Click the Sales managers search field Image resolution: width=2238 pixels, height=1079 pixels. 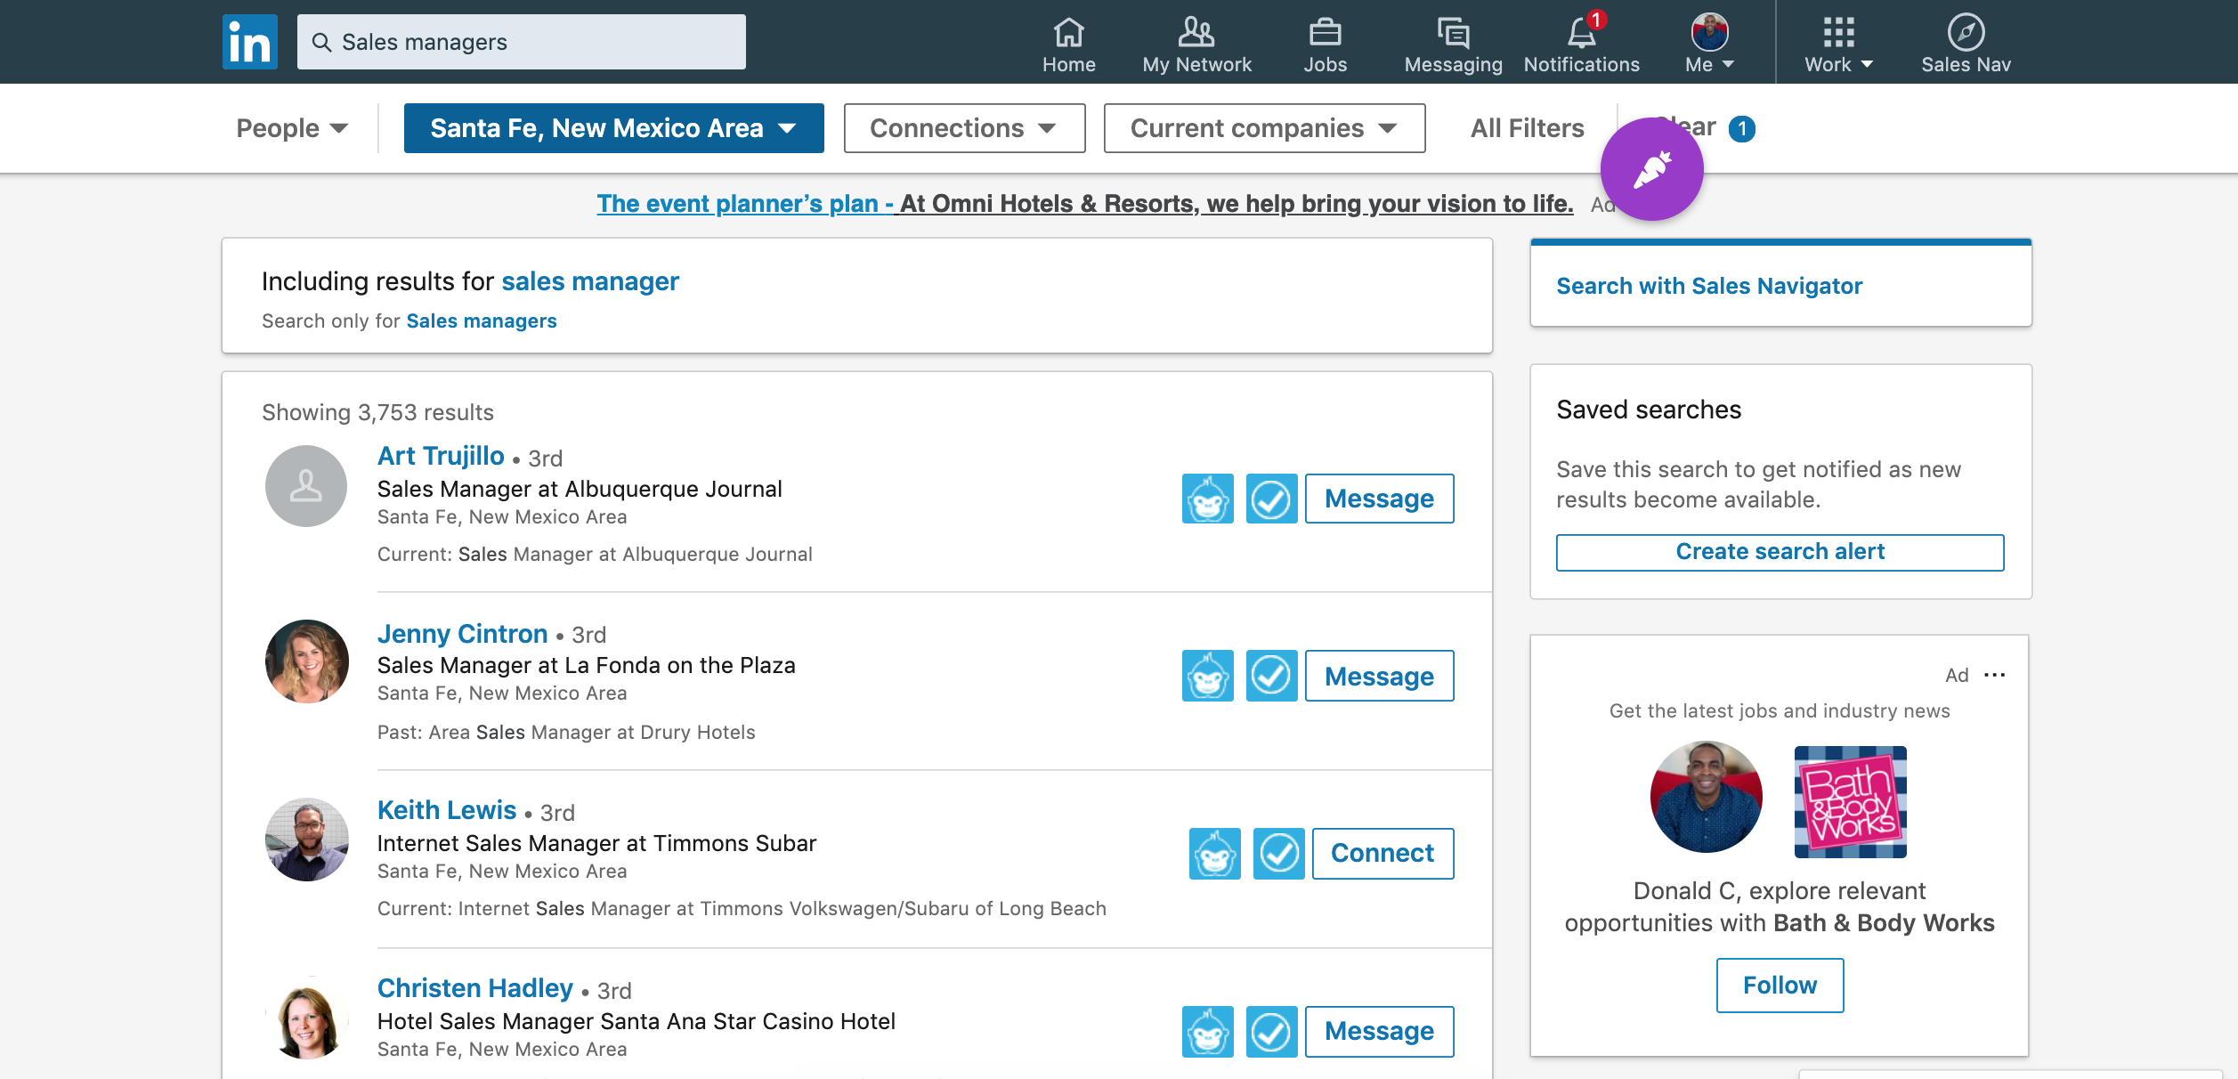[522, 42]
